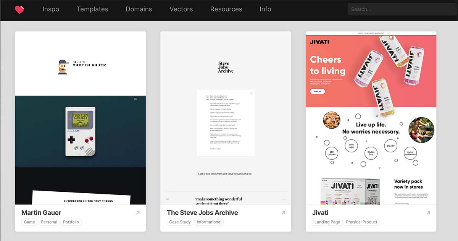Go to the Domains section
The image size is (458, 241).
(x=139, y=9)
